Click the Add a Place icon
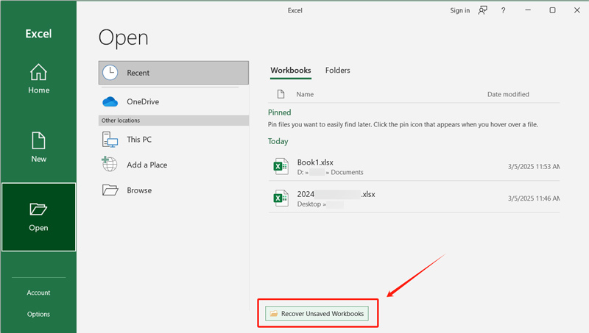This screenshot has height=333, width=589. [x=110, y=165]
